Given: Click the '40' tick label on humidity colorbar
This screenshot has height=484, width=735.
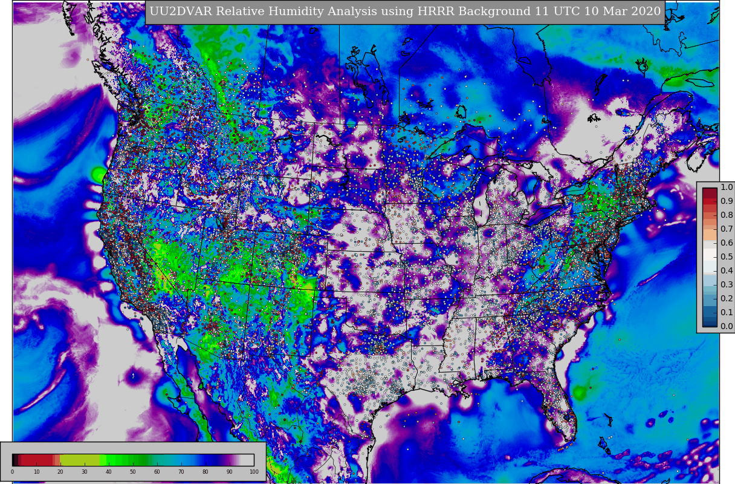Looking at the screenshot, I should (109, 471).
